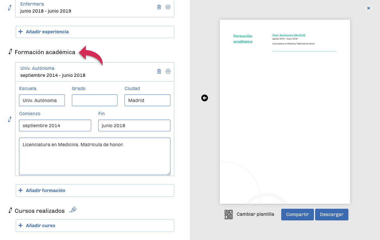Viewport: 380px width, 240px height.
Task: Reorder icon next to Formación académica heading
Action: click(10, 52)
